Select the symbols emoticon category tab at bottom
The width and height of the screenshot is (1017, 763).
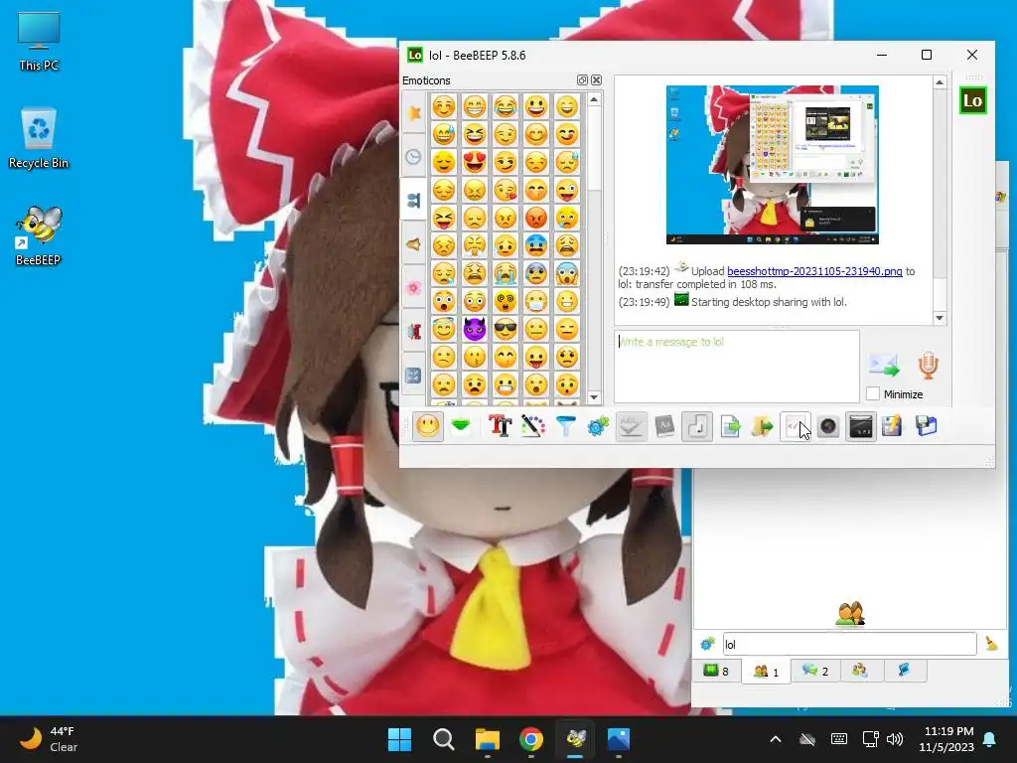click(414, 376)
